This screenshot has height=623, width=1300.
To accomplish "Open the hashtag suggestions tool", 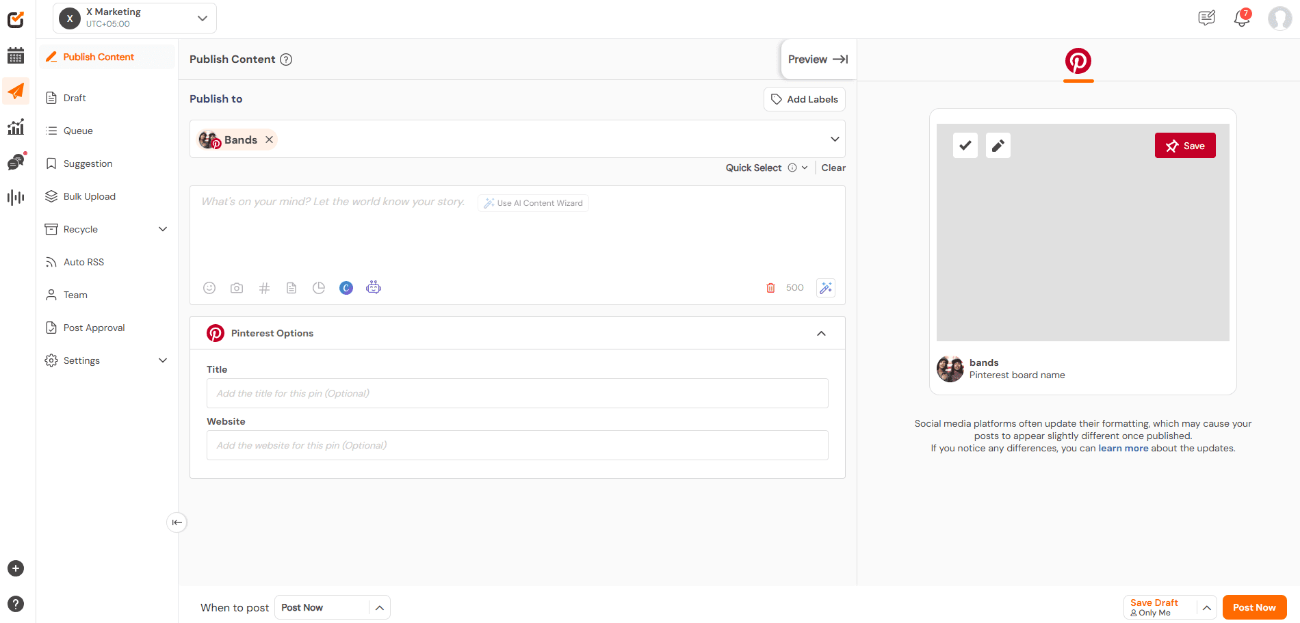I will pyautogui.click(x=264, y=288).
